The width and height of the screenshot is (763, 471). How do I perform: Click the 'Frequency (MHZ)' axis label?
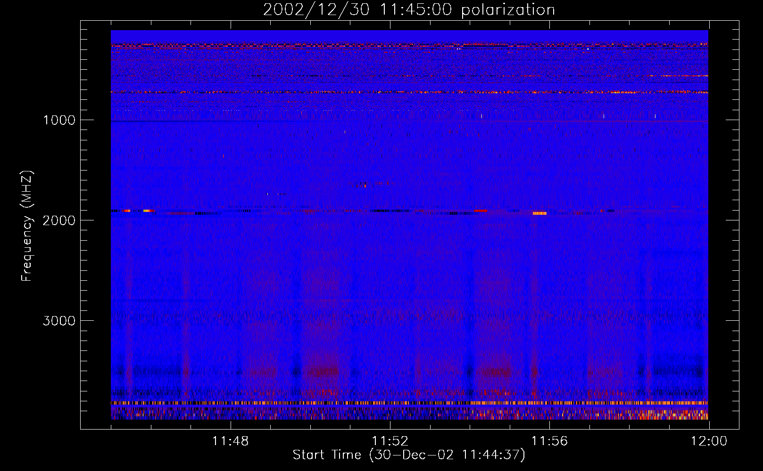[27, 226]
